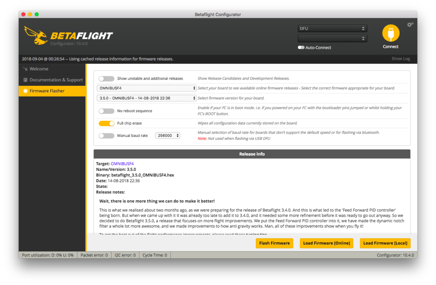Open the empty dropdown below DFU
Viewport: 436px width, 285px height.
pos(332,38)
